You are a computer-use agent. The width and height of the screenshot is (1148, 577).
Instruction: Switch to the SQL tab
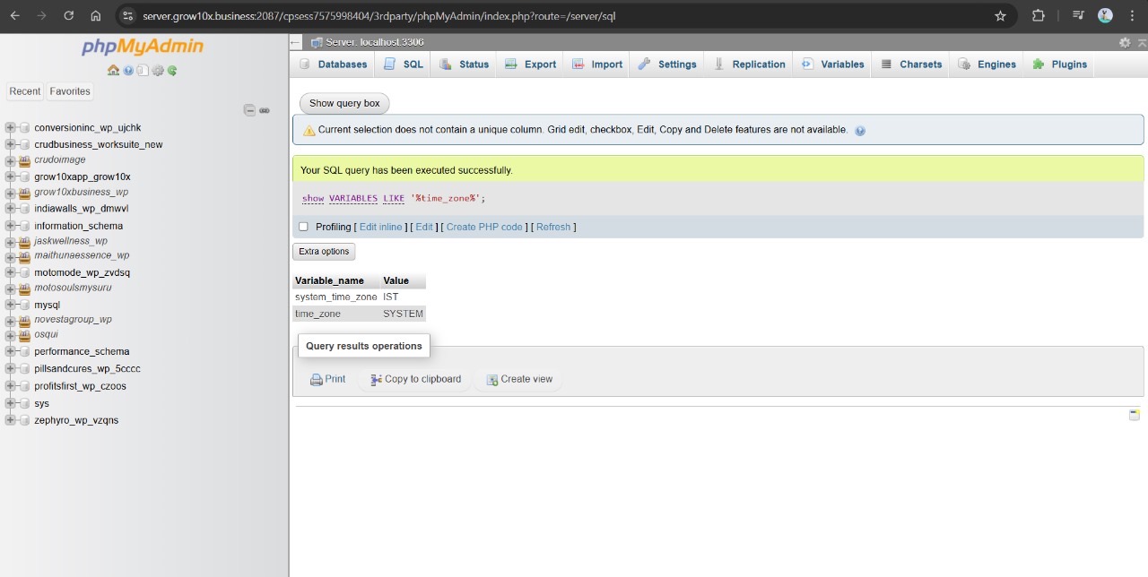(x=404, y=65)
